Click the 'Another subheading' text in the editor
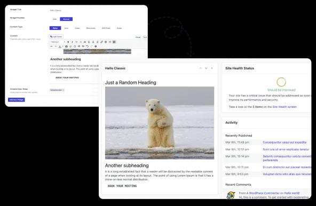The width and height of the screenshot is (316, 206). coord(66,59)
